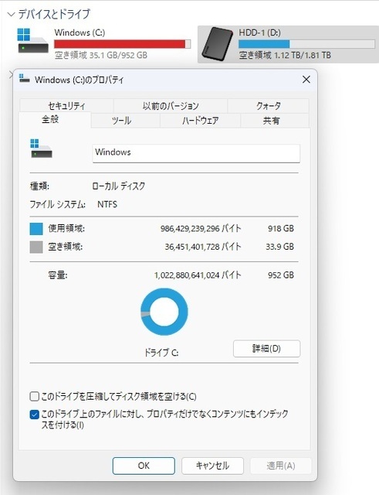Click the drive name field containing Windows

click(196, 153)
